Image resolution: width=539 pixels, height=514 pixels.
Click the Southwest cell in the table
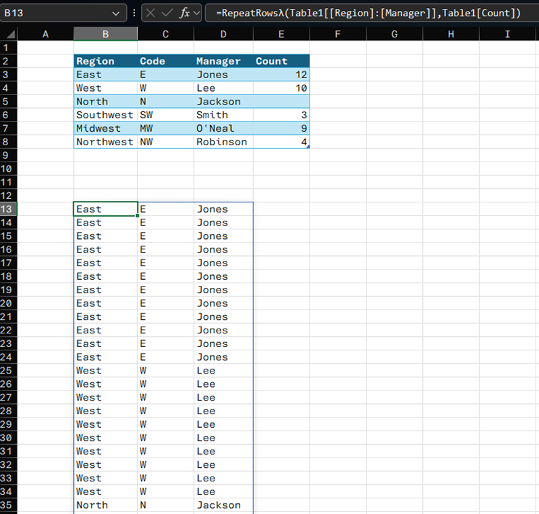[105, 115]
